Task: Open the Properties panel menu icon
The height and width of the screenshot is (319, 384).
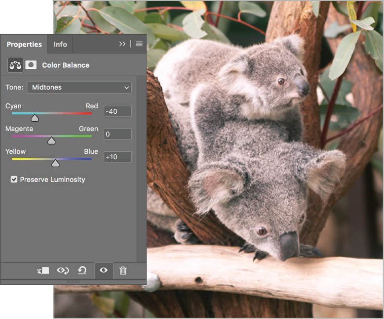Action: pos(139,44)
